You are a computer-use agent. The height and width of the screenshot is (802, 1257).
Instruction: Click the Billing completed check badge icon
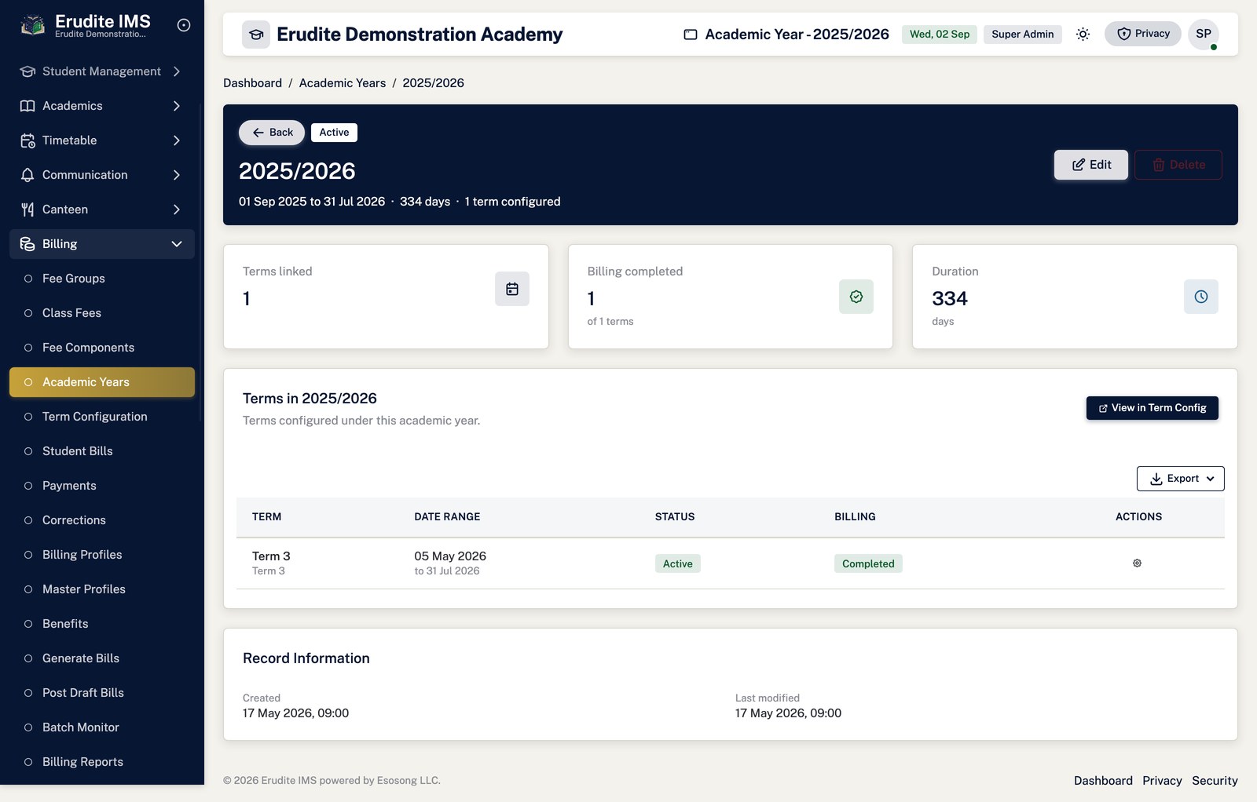point(856,297)
